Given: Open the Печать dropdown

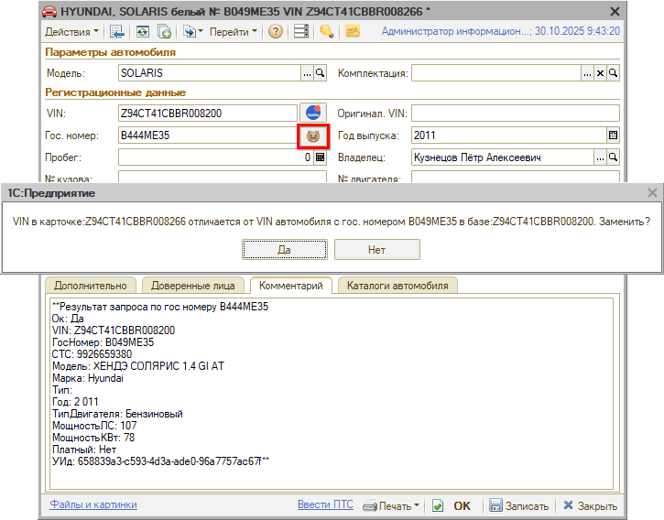Looking at the screenshot, I should [x=392, y=505].
